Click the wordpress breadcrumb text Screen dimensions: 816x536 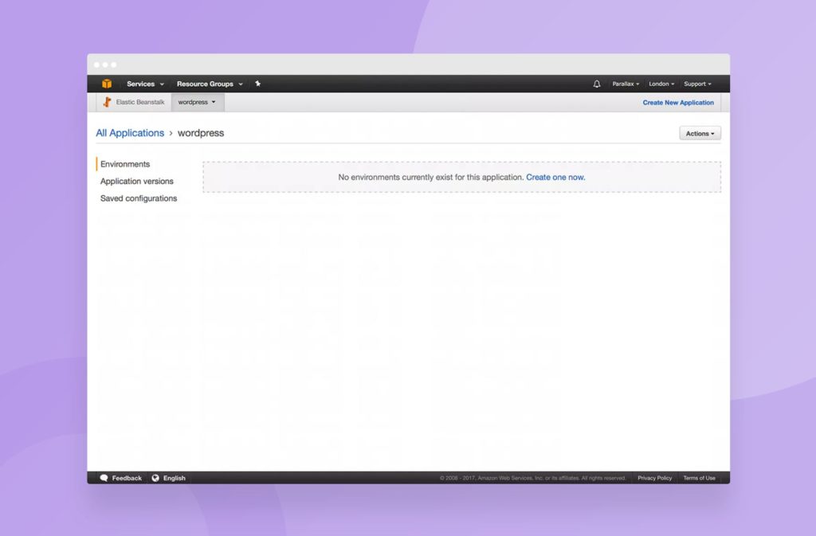point(201,132)
